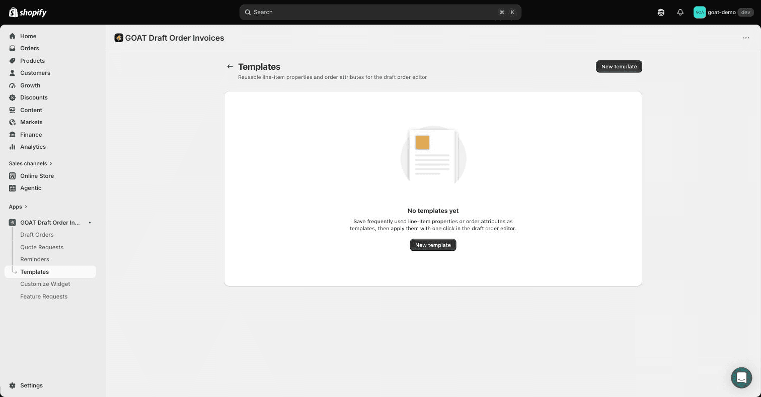Click the Content label
Viewport: 761px width, 397px height.
tap(31, 110)
